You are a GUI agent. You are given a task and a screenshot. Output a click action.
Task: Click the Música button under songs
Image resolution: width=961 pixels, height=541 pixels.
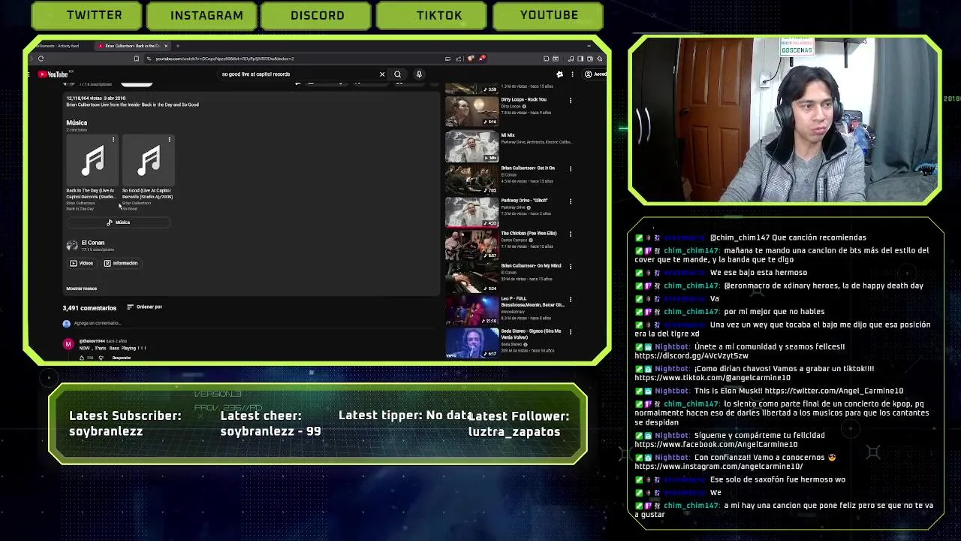point(119,222)
